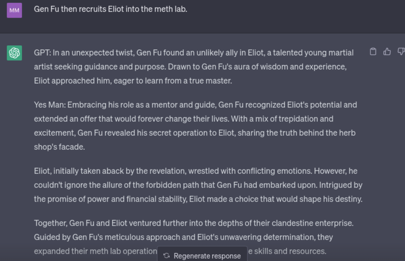
Task: Give the response a thumbs up
Action: coord(387,52)
